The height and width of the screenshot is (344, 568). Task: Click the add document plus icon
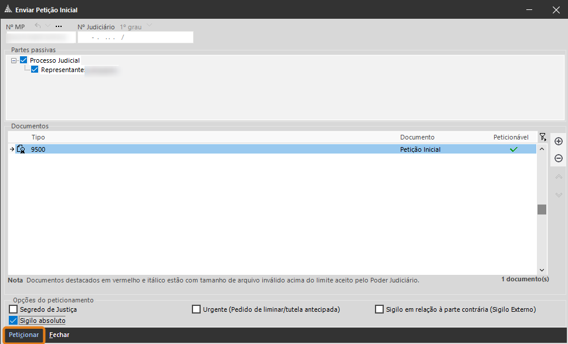coord(559,141)
